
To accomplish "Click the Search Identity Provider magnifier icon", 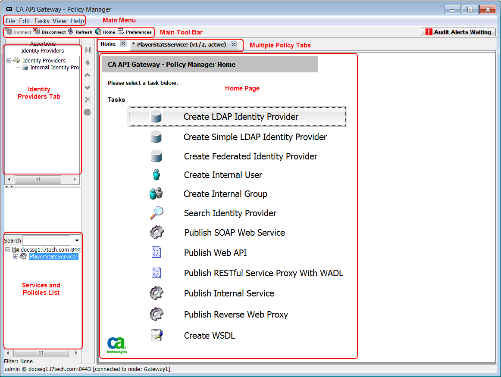I will [x=156, y=213].
